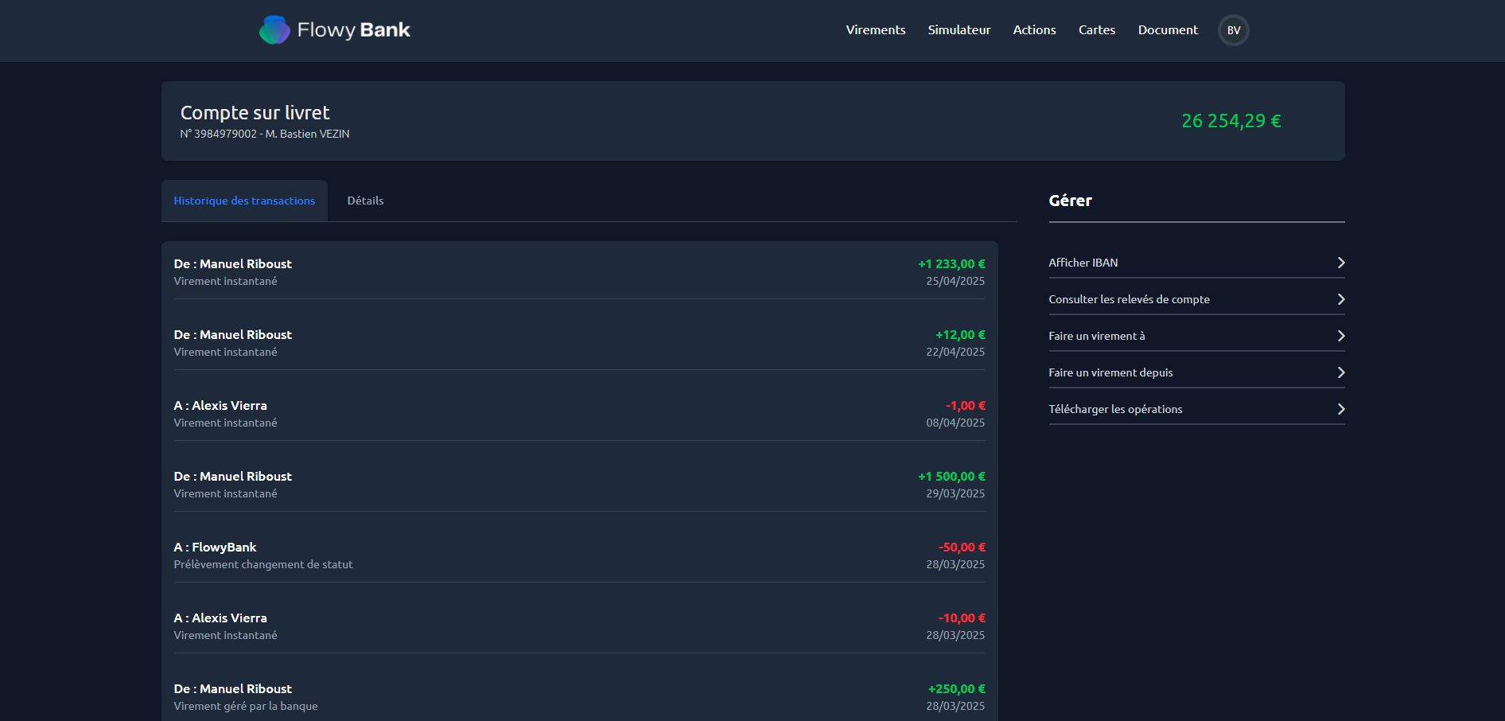Viewport: 1505px width, 721px height.
Task: Click the 26 254,29 € account balance
Action: point(1231,121)
